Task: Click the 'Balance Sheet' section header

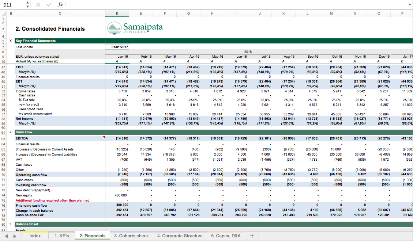Action: tap(27, 224)
